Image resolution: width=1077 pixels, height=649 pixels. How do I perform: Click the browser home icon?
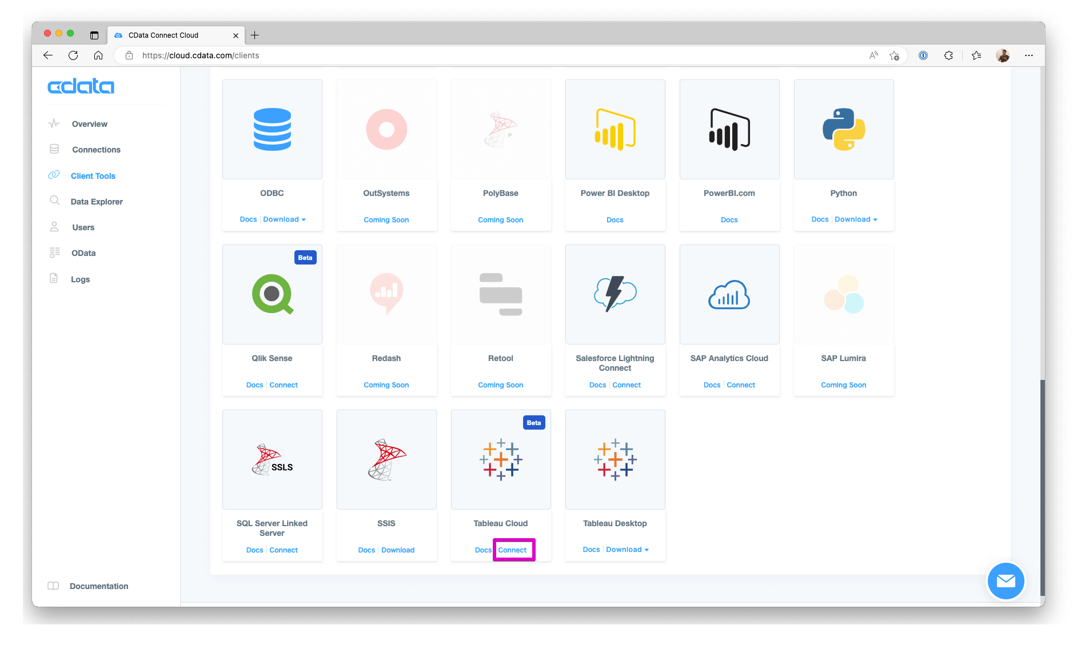pos(98,55)
